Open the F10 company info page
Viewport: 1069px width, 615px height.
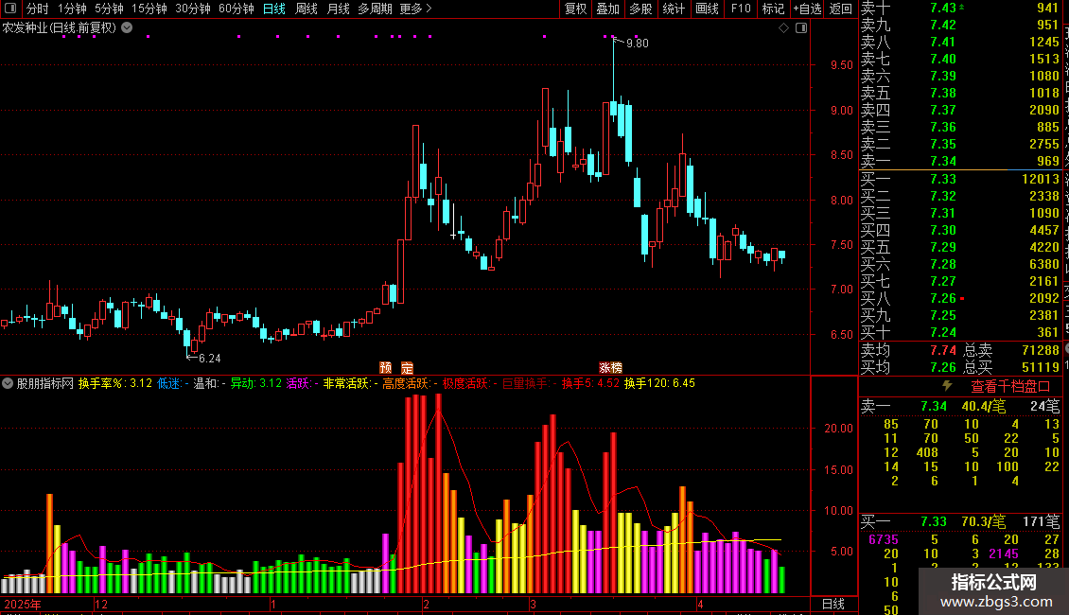pyautogui.click(x=741, y=9)
